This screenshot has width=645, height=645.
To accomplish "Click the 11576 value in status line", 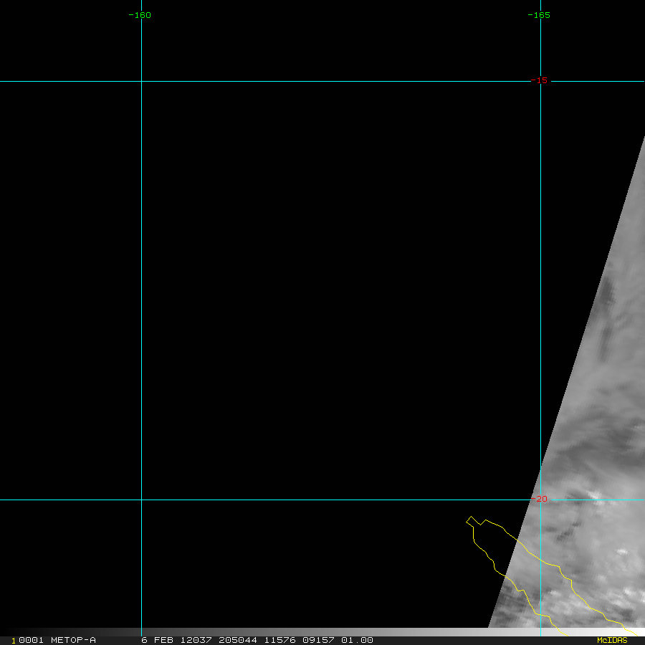I will 280,640.
